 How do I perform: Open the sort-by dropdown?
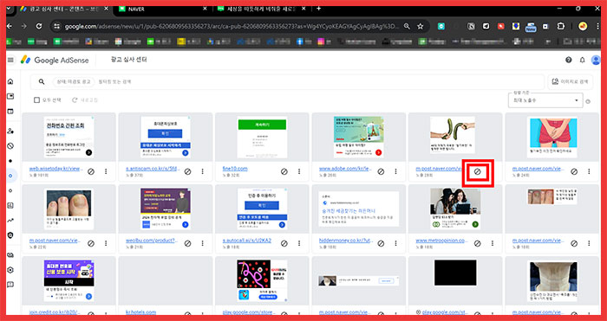pos(545,100)
